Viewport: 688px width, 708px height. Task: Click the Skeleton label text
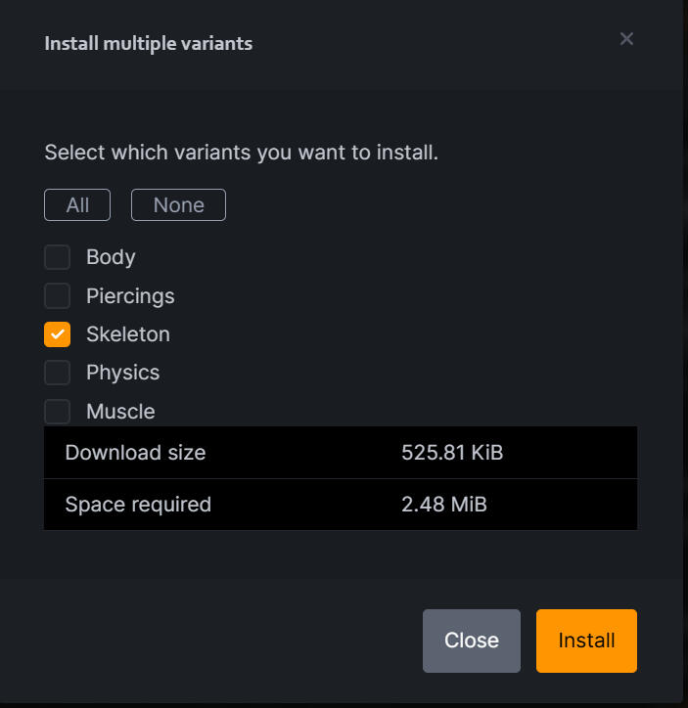[128, 334]
